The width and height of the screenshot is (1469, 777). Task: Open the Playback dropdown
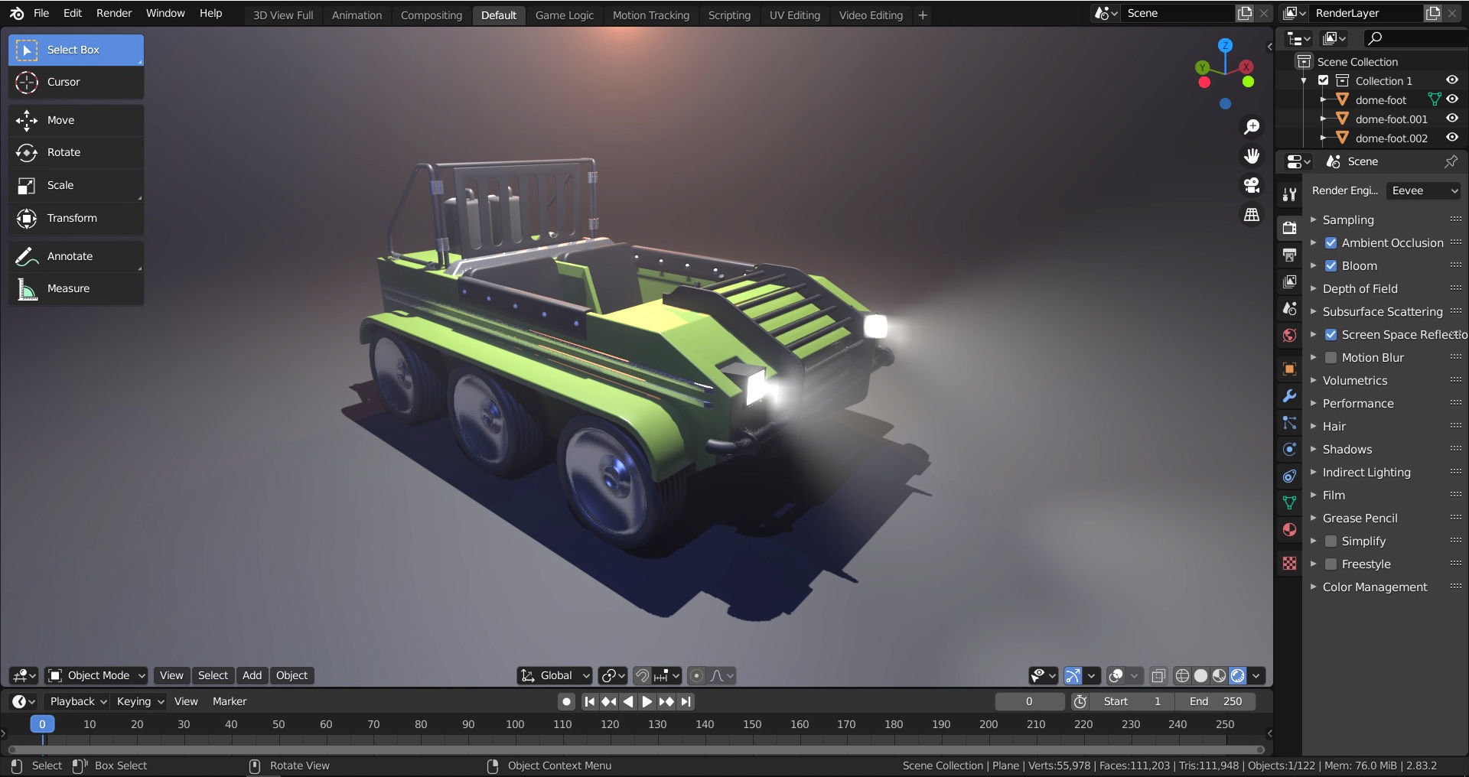pyautogui.click(x=77, y=701)
